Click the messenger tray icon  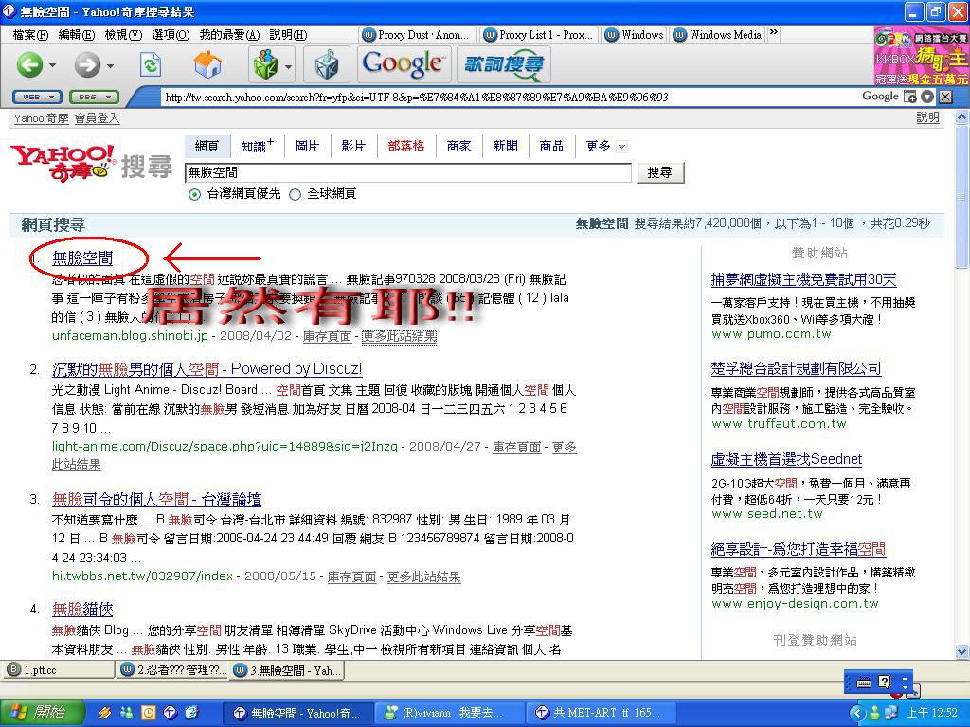[874, 713]
